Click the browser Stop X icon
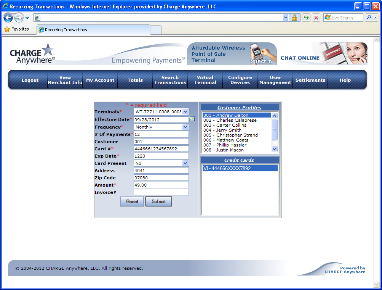 pyautogui.click(x=316, y=18)
